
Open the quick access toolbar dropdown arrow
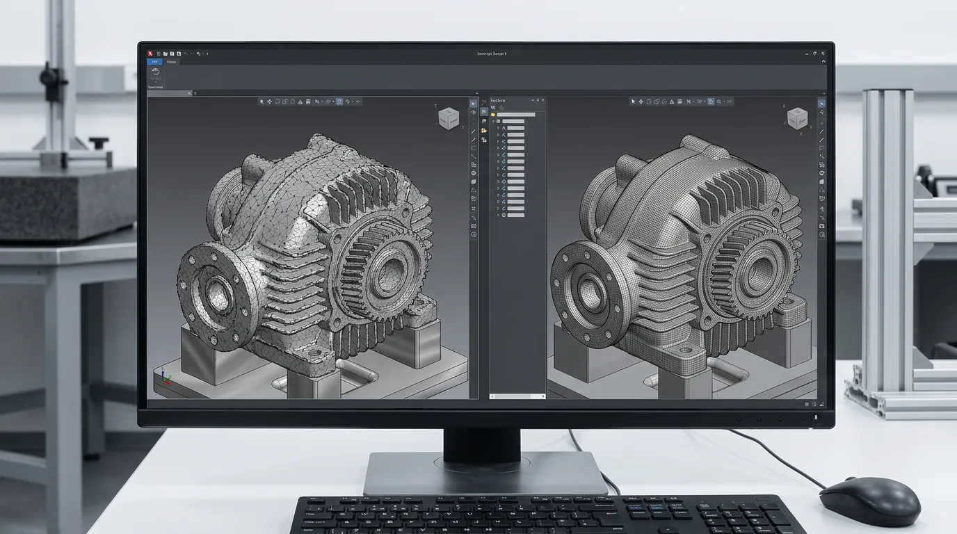207,54
